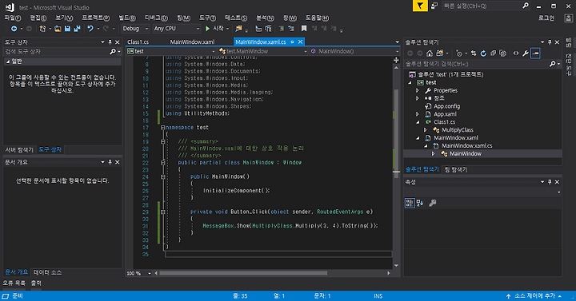
Task: Switch to the Class1.cs tab
Action: (138, 42)
